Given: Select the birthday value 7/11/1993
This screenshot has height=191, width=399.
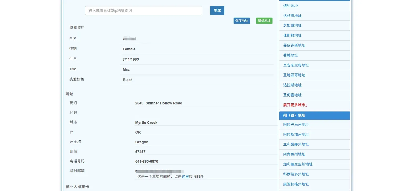Looking at the screenshot, I should pos(131,59).
